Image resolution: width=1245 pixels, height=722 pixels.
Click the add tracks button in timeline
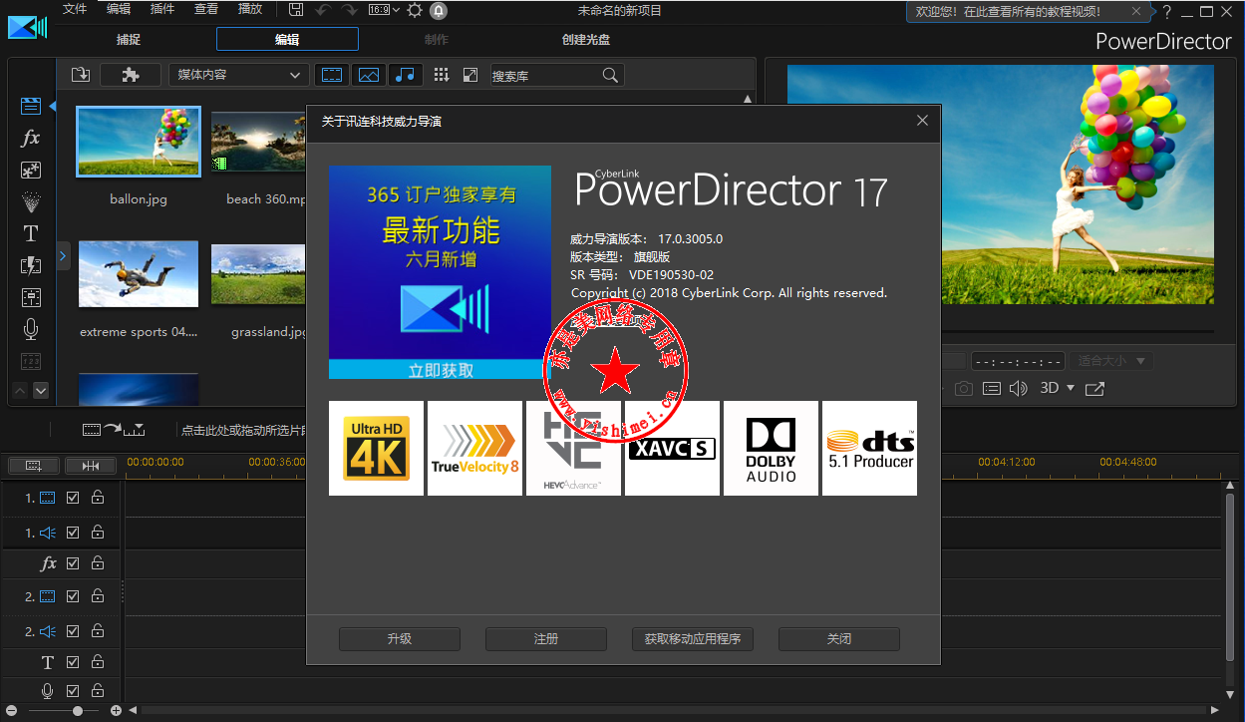pos(33,466)
